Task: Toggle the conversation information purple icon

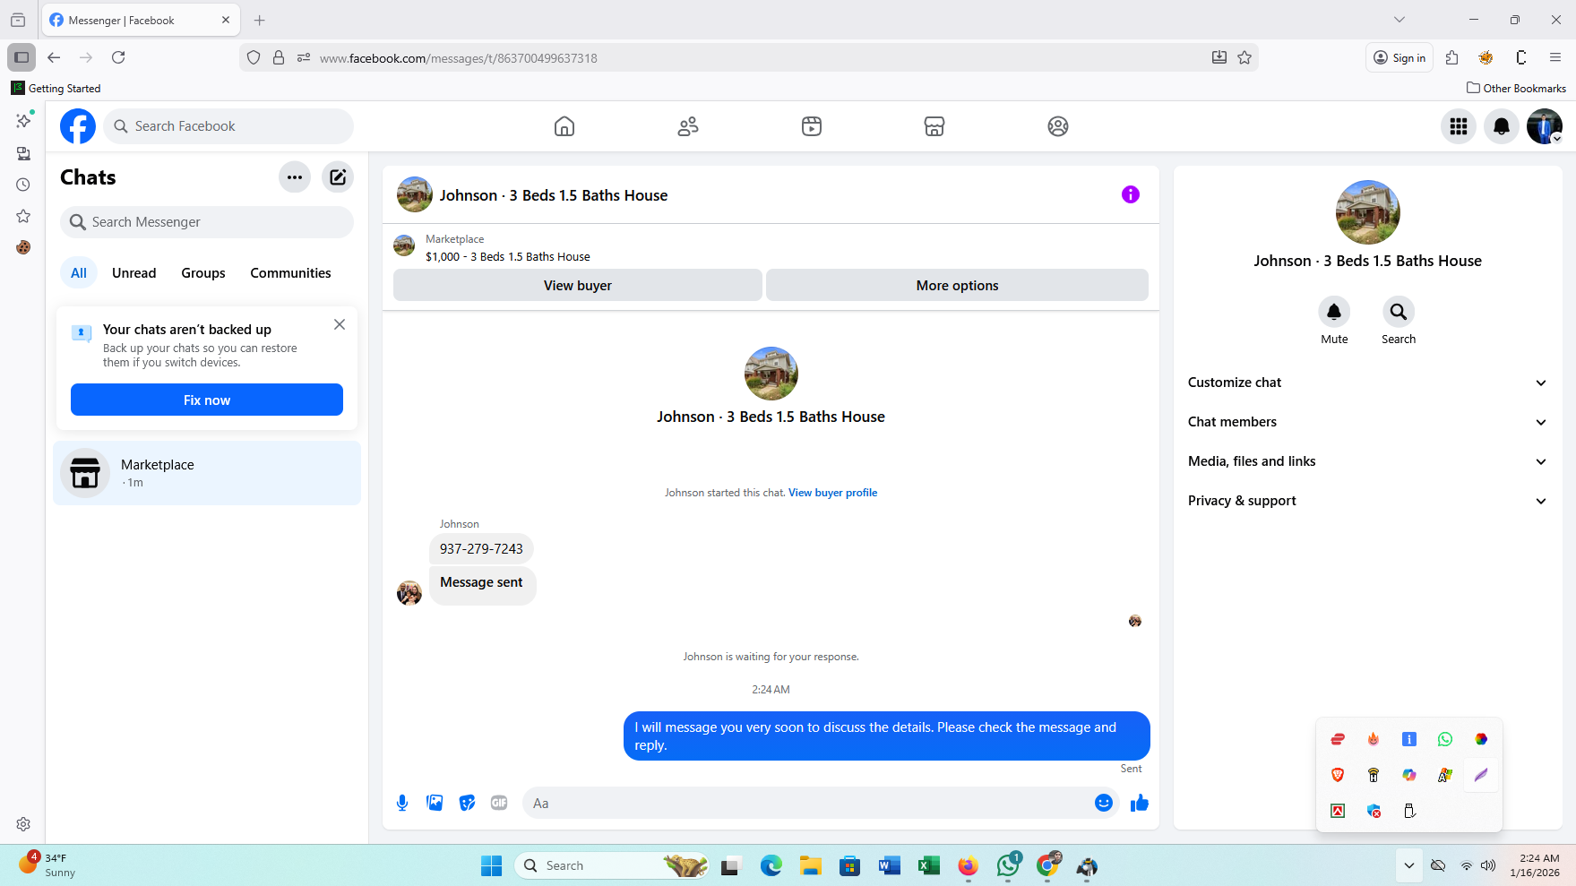Action: coord(1131,194)
